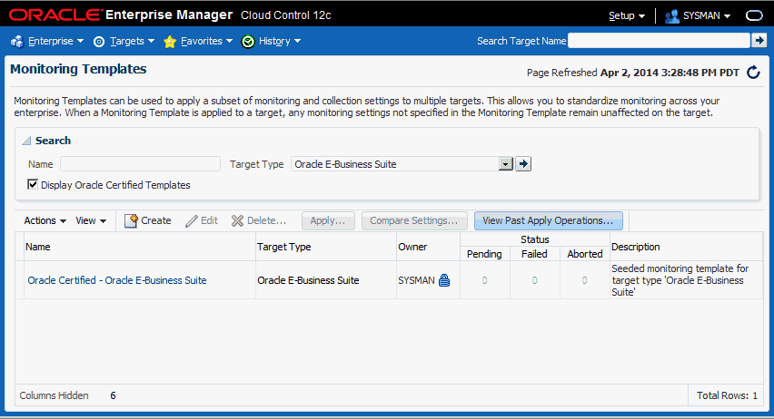The width and height of the screenshot is (774, 419).
Task: Open the SYSMAN user menu
Action: coord(707,15)
